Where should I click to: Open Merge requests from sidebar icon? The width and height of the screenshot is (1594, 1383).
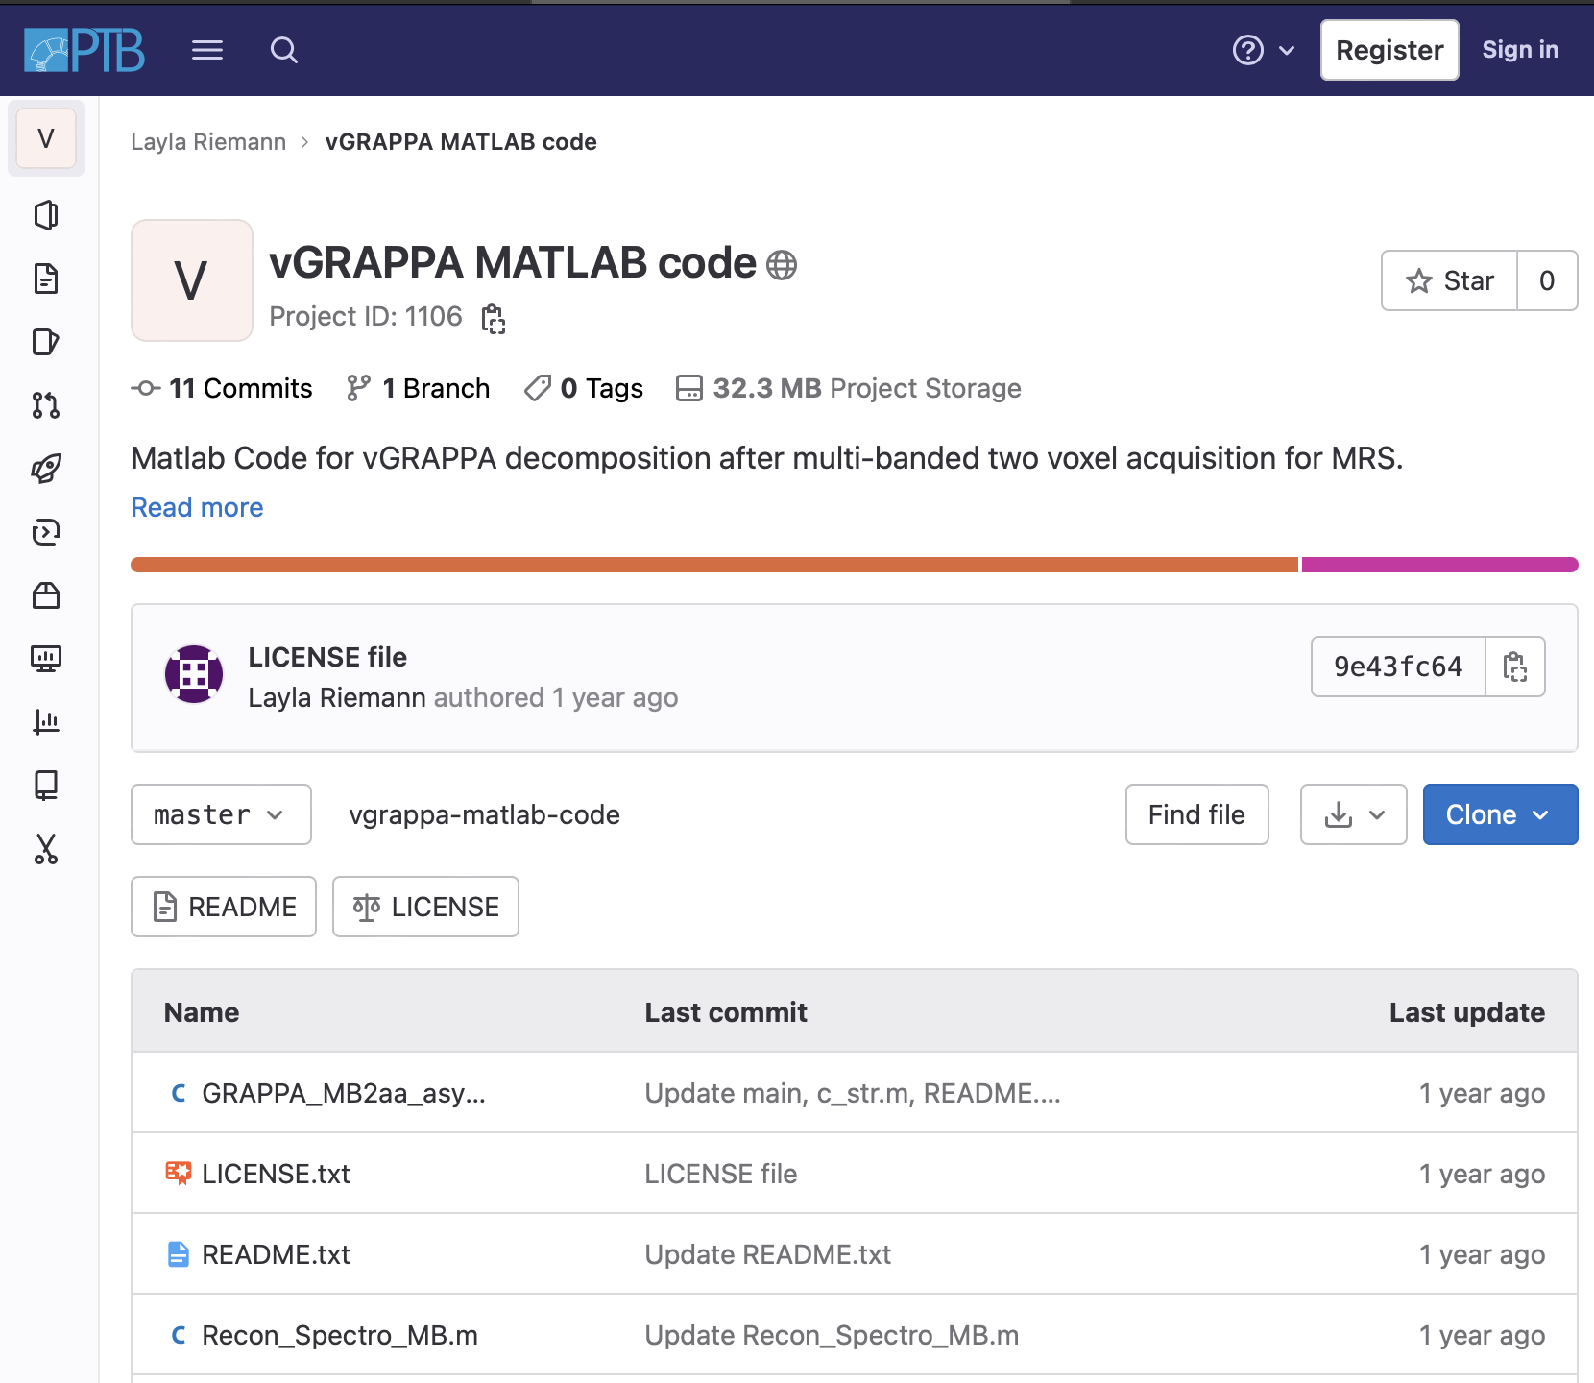click(x=45, y=405)
